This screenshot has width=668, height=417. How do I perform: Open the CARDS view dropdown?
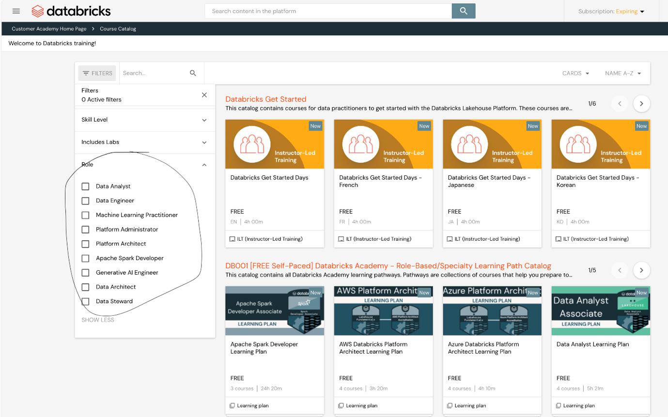point(575,74)
